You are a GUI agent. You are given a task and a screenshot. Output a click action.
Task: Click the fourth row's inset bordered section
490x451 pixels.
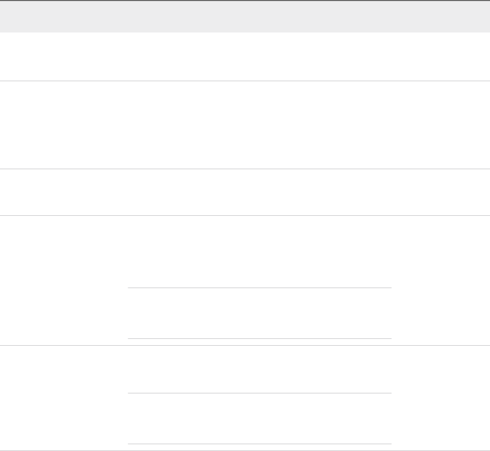259,313
